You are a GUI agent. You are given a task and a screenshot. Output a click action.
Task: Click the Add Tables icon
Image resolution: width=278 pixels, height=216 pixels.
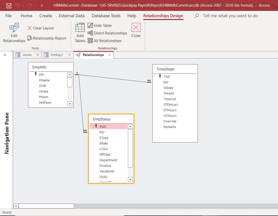tap(80, 27)
